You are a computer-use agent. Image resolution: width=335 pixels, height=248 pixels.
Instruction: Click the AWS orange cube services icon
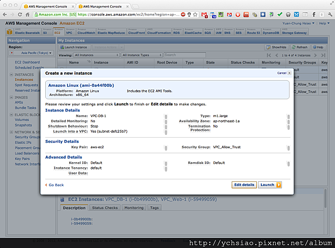pyautogui.click(x=9, y=32)
